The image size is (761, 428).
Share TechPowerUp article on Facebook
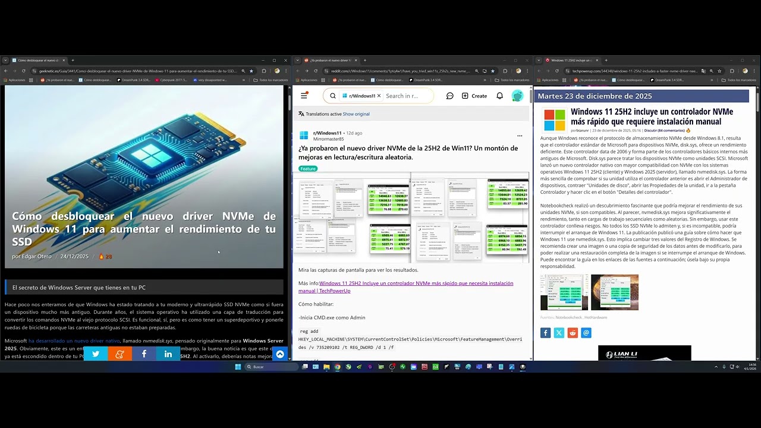(545, 333)
